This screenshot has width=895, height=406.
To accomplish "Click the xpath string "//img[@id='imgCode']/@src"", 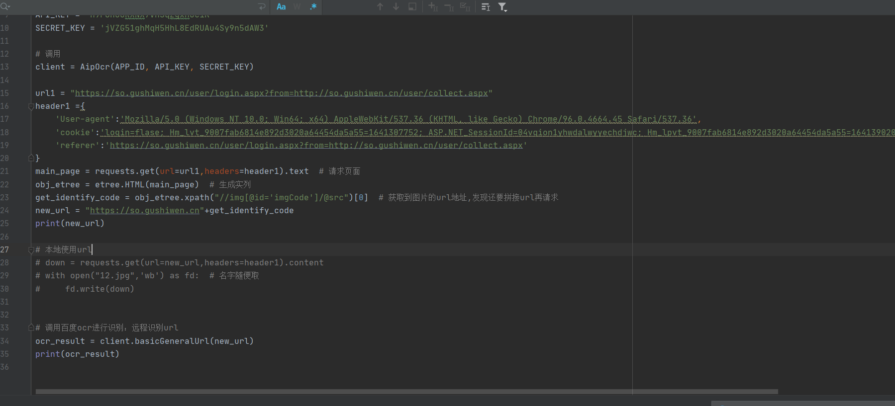I will click(281, 198).
